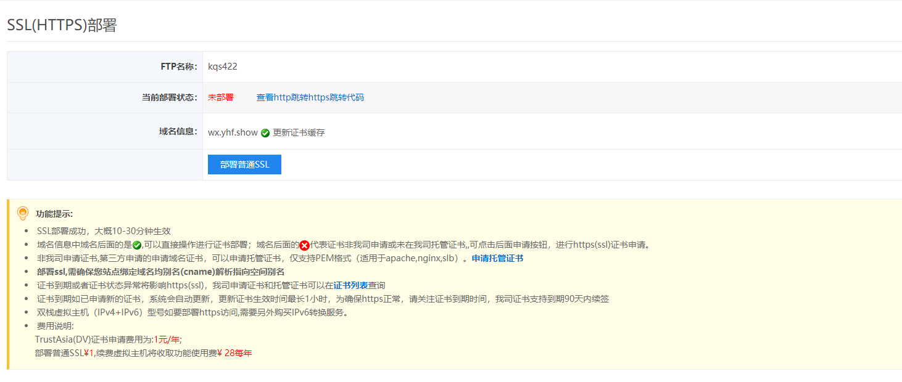Viewport: 902px width, 382px height.
Task: Click the domain name wx.yhf.show
Action: tap(233, 132)
